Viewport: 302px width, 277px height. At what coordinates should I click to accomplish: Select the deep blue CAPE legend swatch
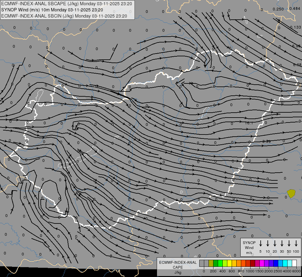pyautogui.click(x=275, y=263)
